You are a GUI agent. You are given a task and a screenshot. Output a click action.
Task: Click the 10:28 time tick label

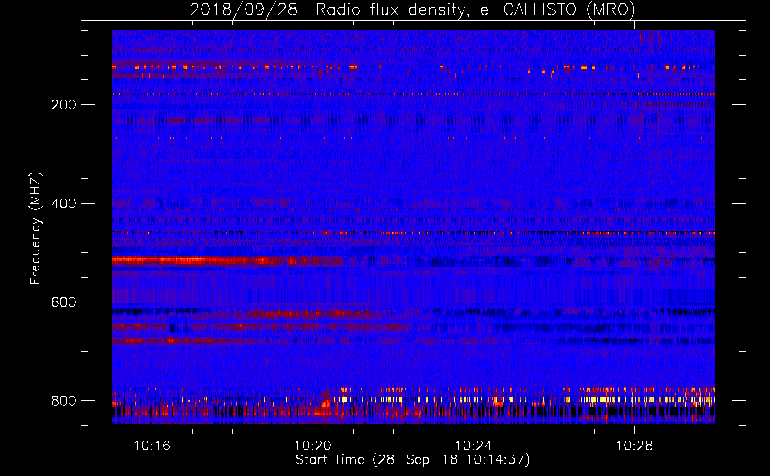point(634,446)
